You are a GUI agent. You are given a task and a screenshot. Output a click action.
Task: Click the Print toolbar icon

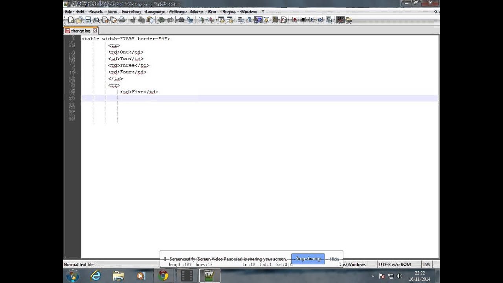point(122,20)
